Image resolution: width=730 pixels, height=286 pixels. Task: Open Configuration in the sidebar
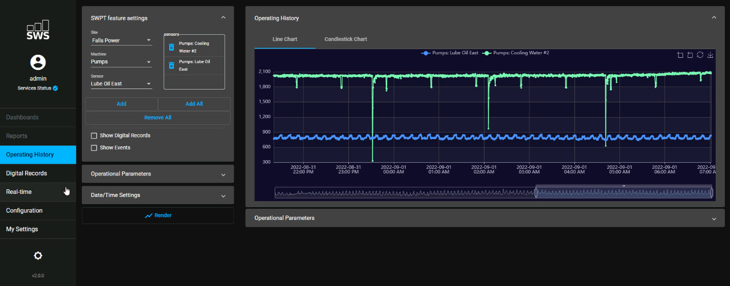(38, 211)
